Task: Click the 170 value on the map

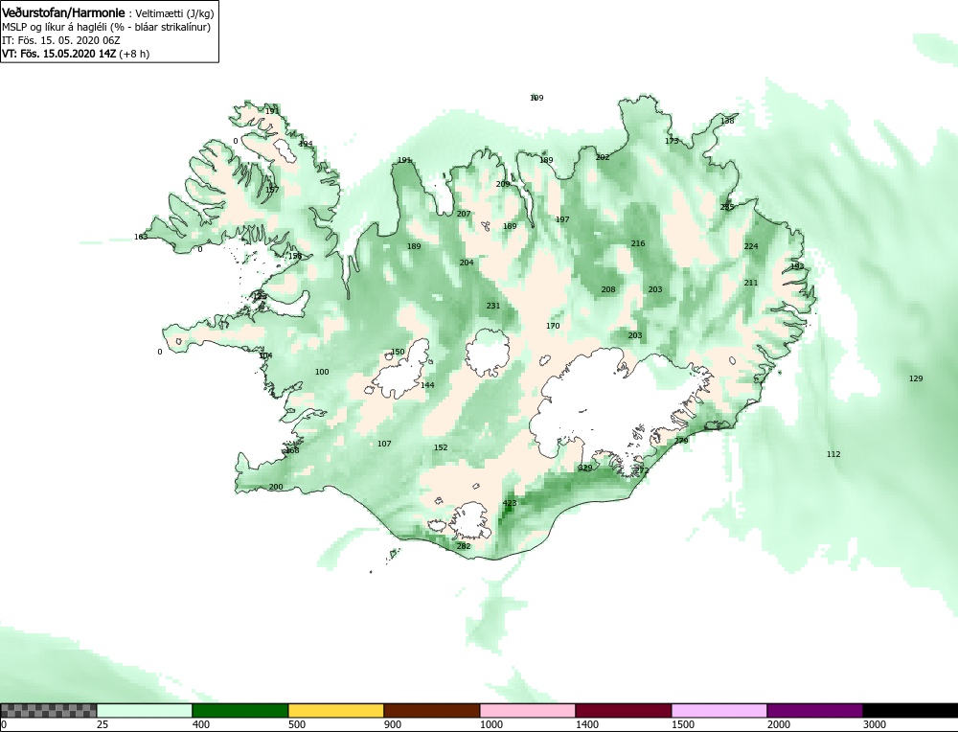Action: (x=553, y=327)
